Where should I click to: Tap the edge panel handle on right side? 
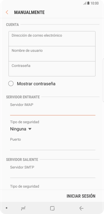(x=103, y=80)
